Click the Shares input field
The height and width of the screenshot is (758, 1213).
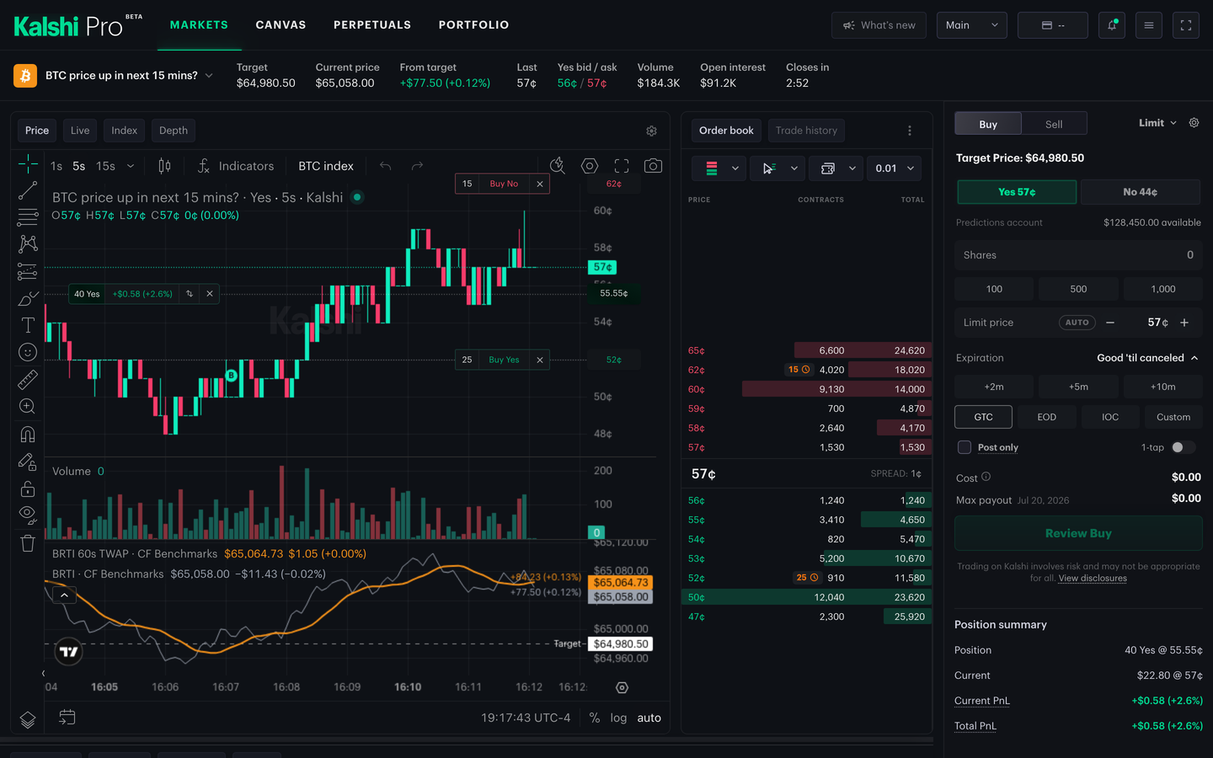pyautogui.click(x=1078, y=255)
